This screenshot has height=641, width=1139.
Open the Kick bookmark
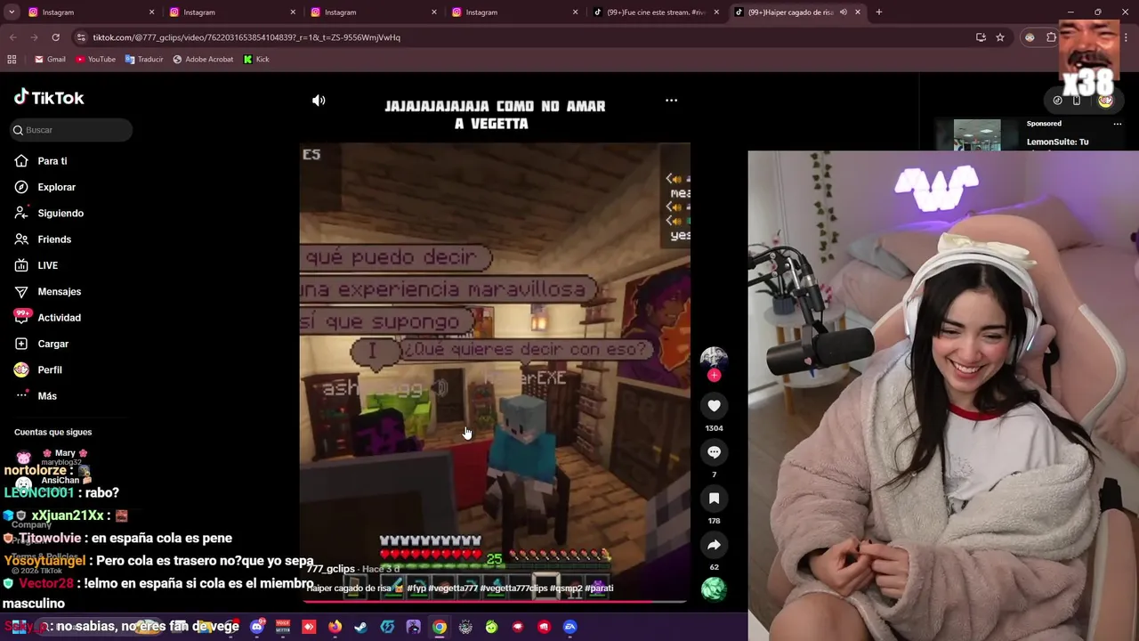[256, 60]
